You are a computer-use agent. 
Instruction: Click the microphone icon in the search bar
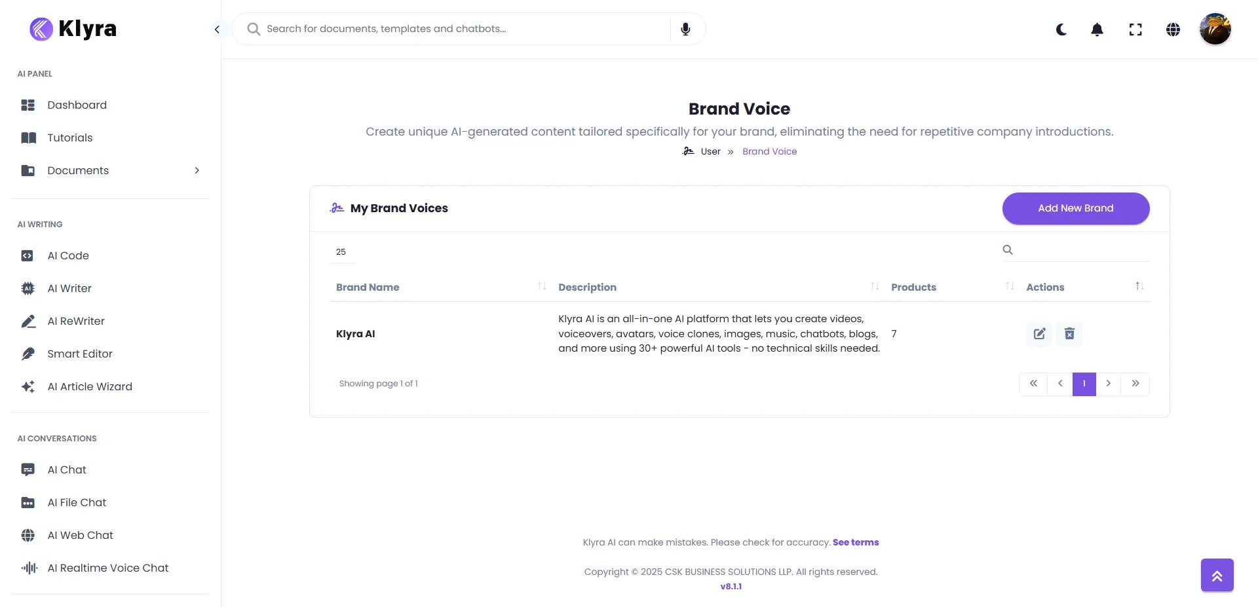pos(685,29)
